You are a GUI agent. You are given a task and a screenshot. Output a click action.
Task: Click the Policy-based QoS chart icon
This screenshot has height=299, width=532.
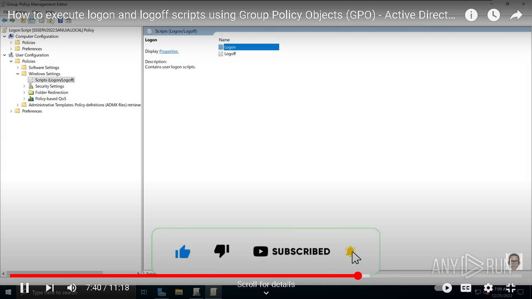pos(31,98)
